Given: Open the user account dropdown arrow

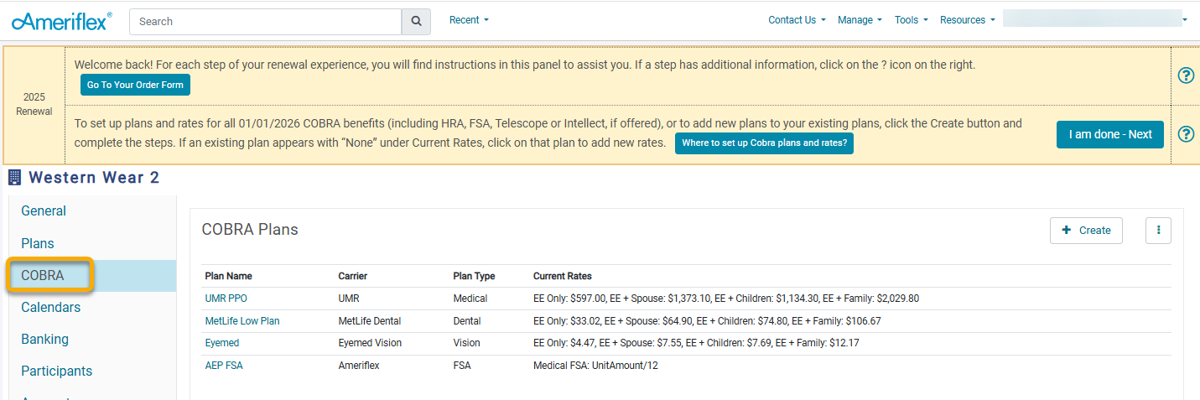Looking at the screenshot, I should pyautogui.click(x=1185, y=19).
